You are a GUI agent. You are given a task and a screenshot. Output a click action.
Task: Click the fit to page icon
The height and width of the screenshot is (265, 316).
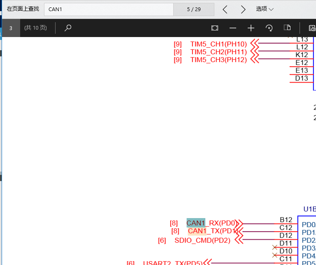(x=215, y=28)
